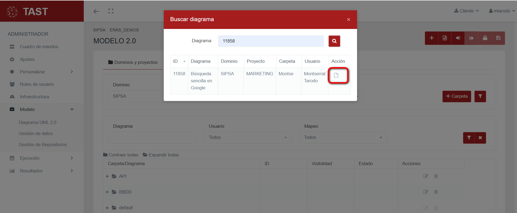The height and width of the screenshot is (213, 517).
Task: Click the Diagrama search field with 11858
Action: 271,41
